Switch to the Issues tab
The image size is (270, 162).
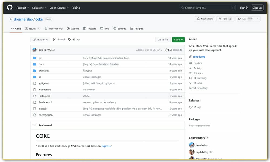(x=32, y=29)
